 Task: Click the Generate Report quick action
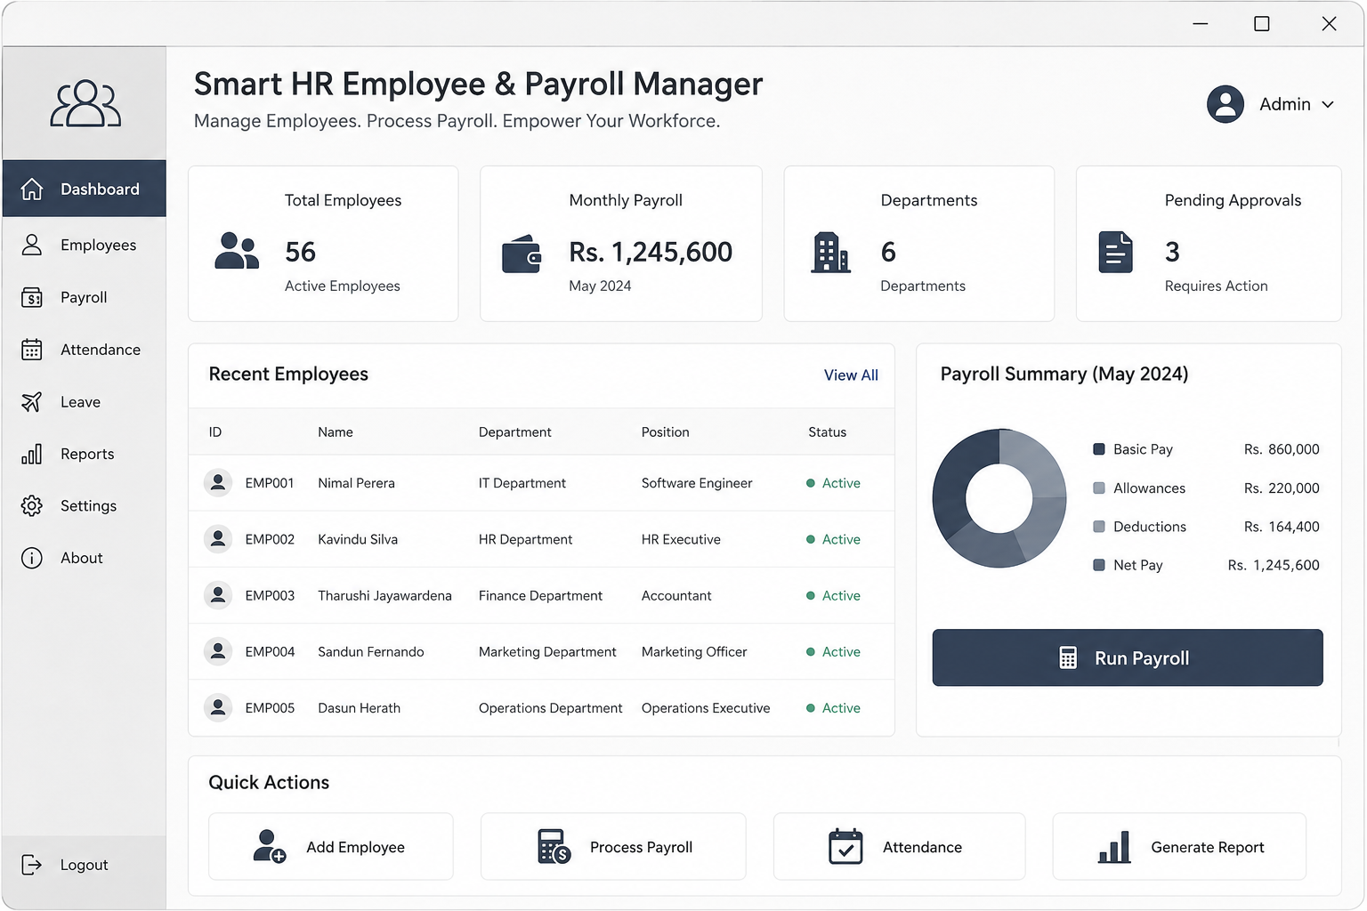coord(1179,846)
